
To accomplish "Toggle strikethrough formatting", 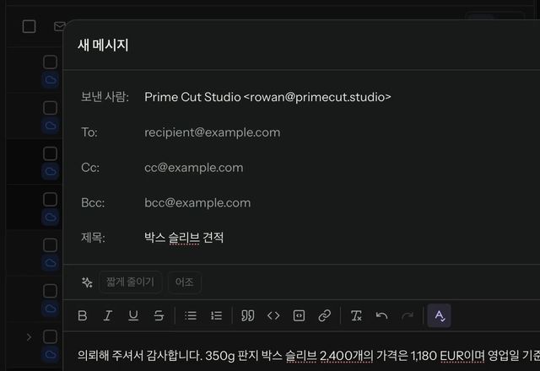I will tap(159, 315).
